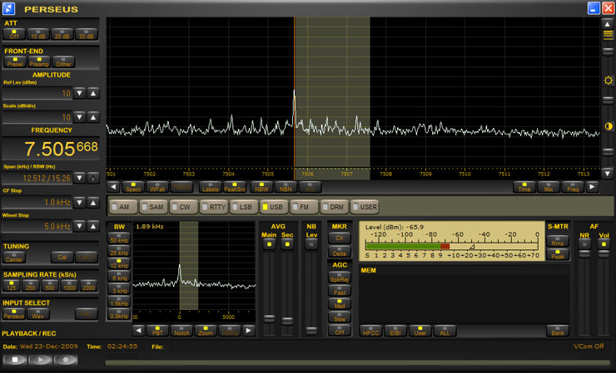
Task: Click the striped level icon under up arrow
Action: tap(608, 35)
